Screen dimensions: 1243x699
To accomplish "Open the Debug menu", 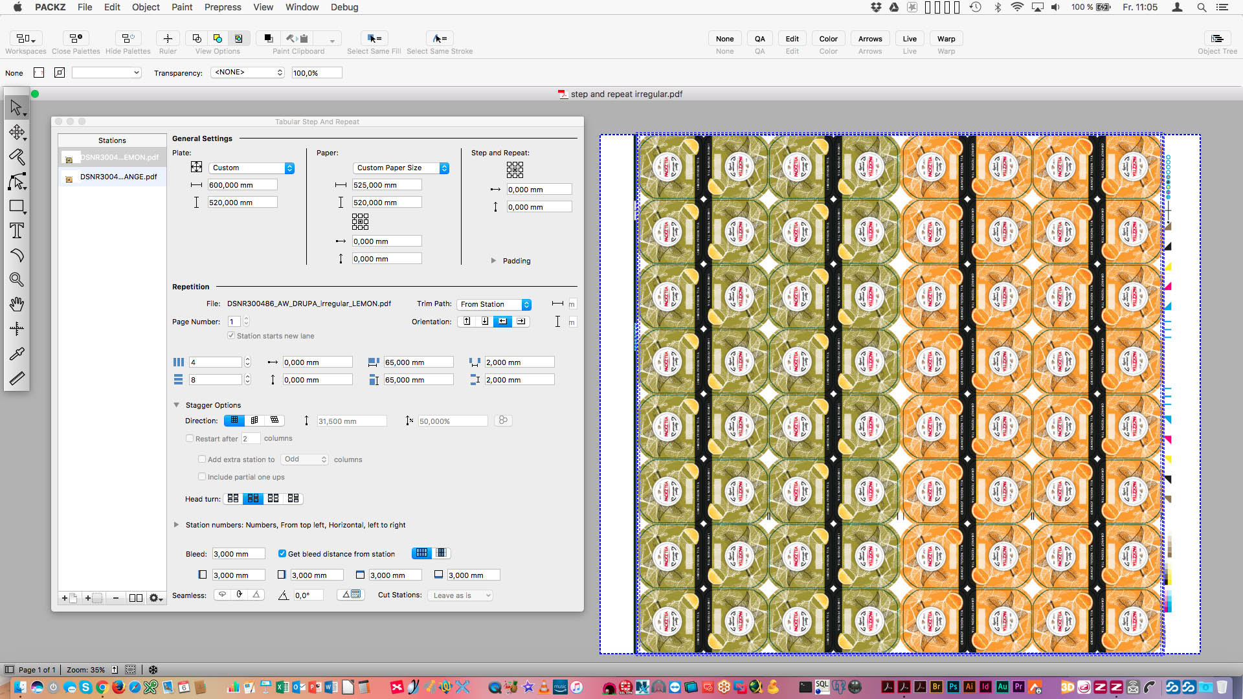I will tap(344, 7).
